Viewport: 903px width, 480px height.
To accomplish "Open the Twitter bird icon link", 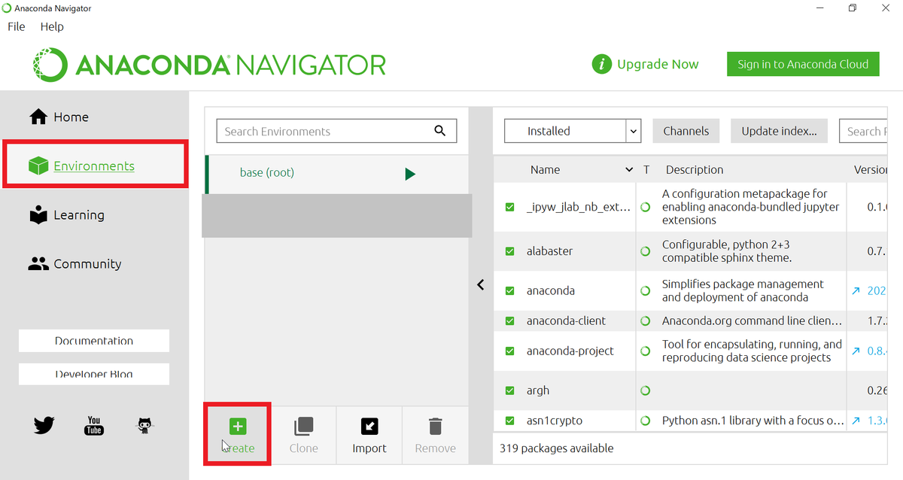I will [x=44, y=426].
